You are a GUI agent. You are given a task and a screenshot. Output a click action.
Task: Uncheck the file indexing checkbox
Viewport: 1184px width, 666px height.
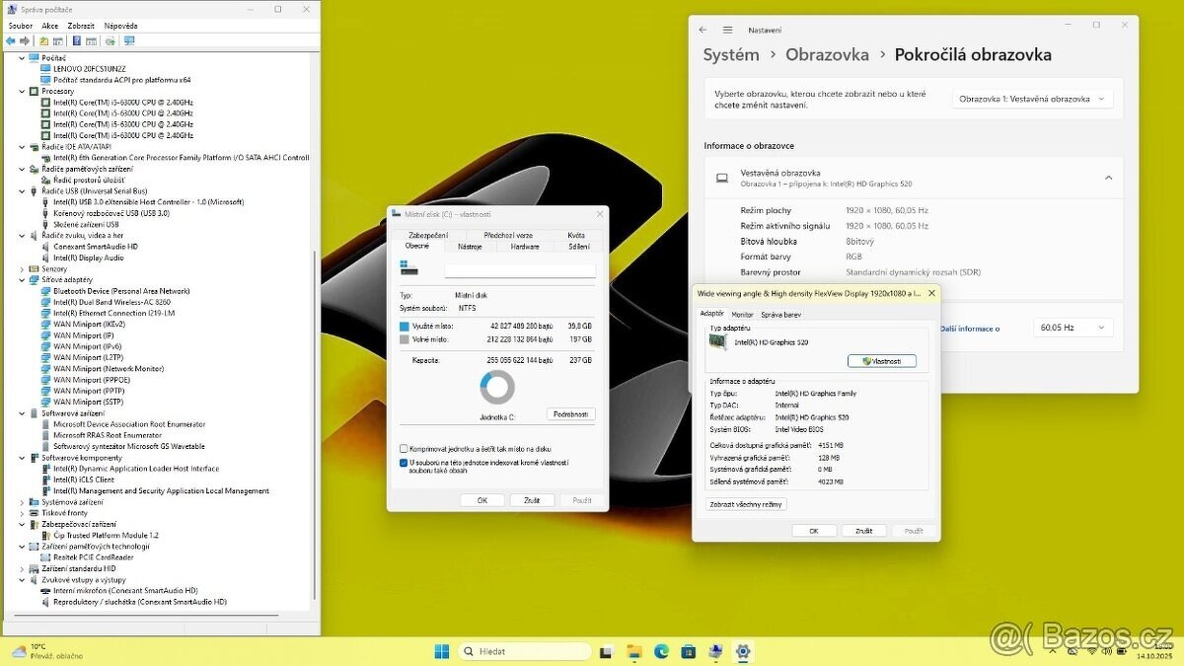point(403,462)
